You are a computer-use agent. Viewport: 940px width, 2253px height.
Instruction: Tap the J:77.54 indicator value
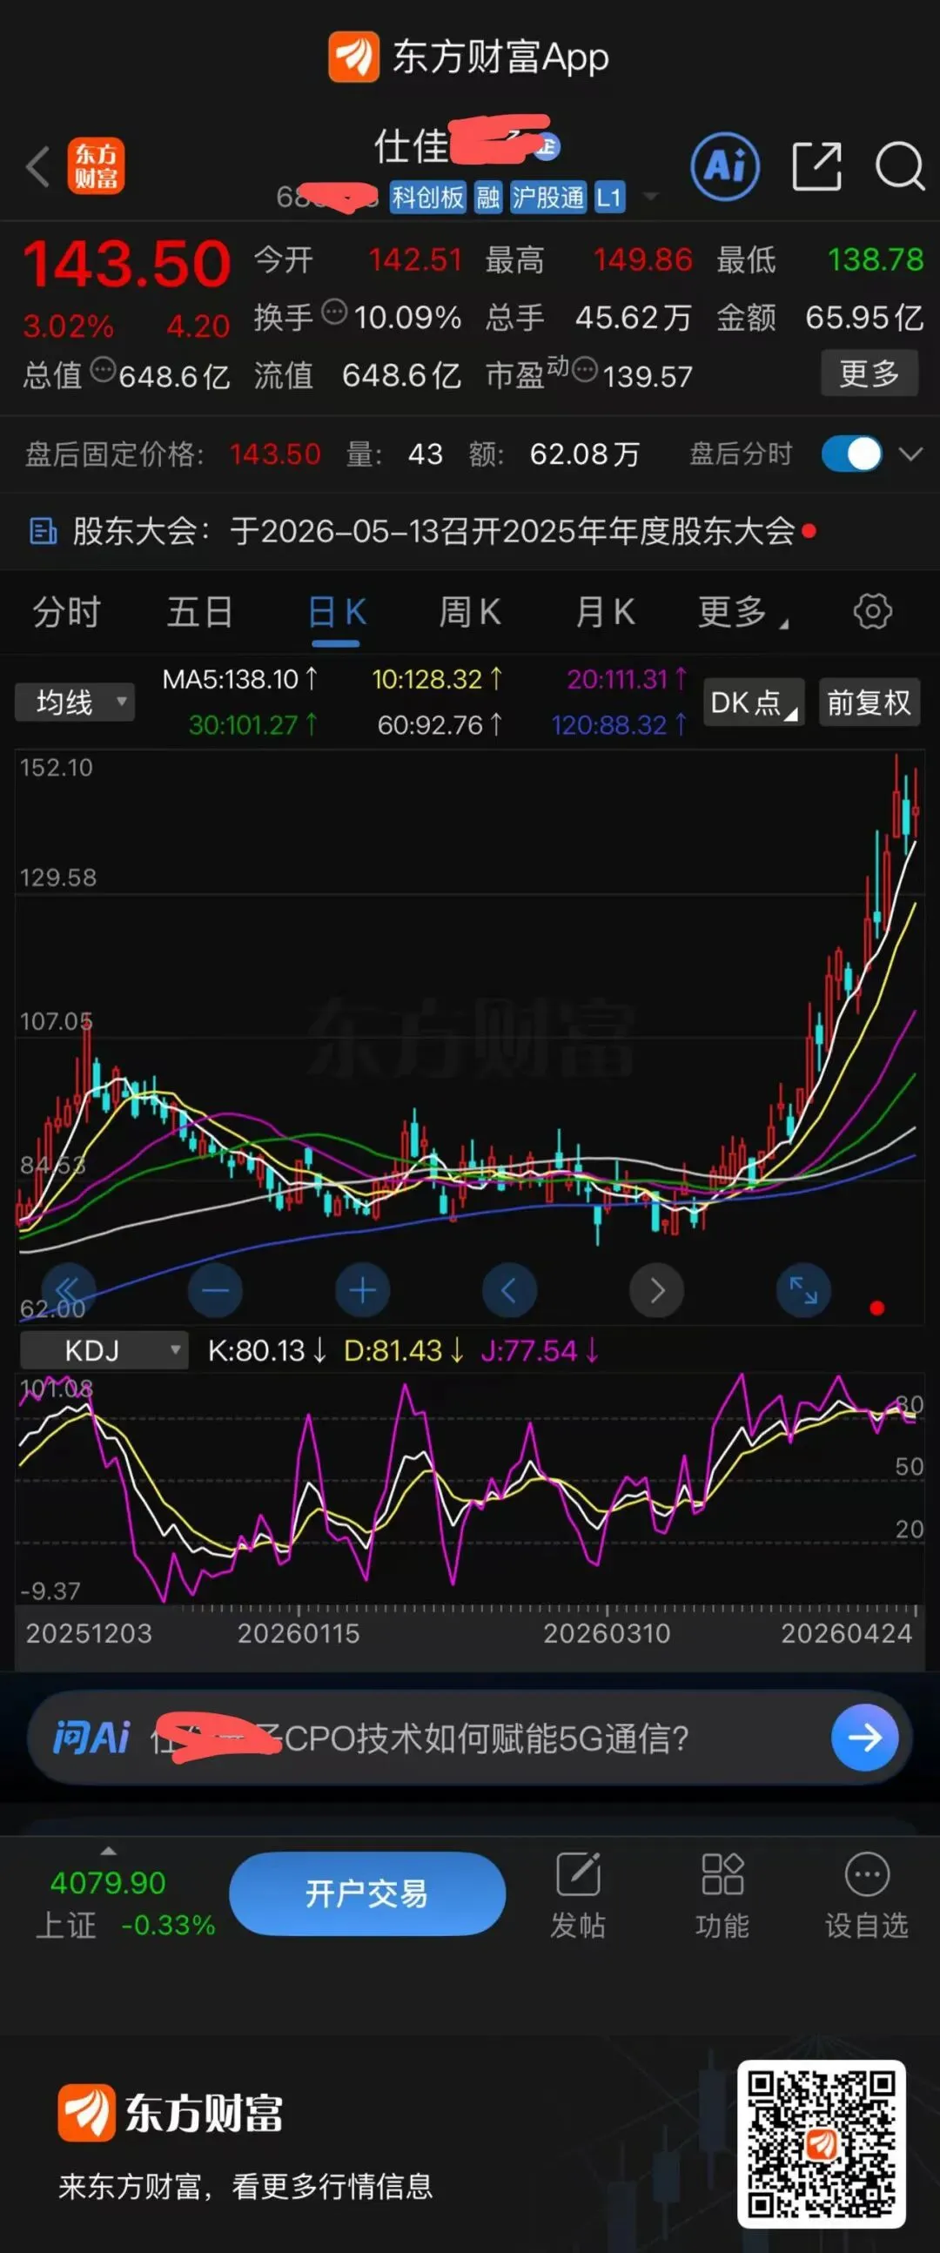[540, 1350]
